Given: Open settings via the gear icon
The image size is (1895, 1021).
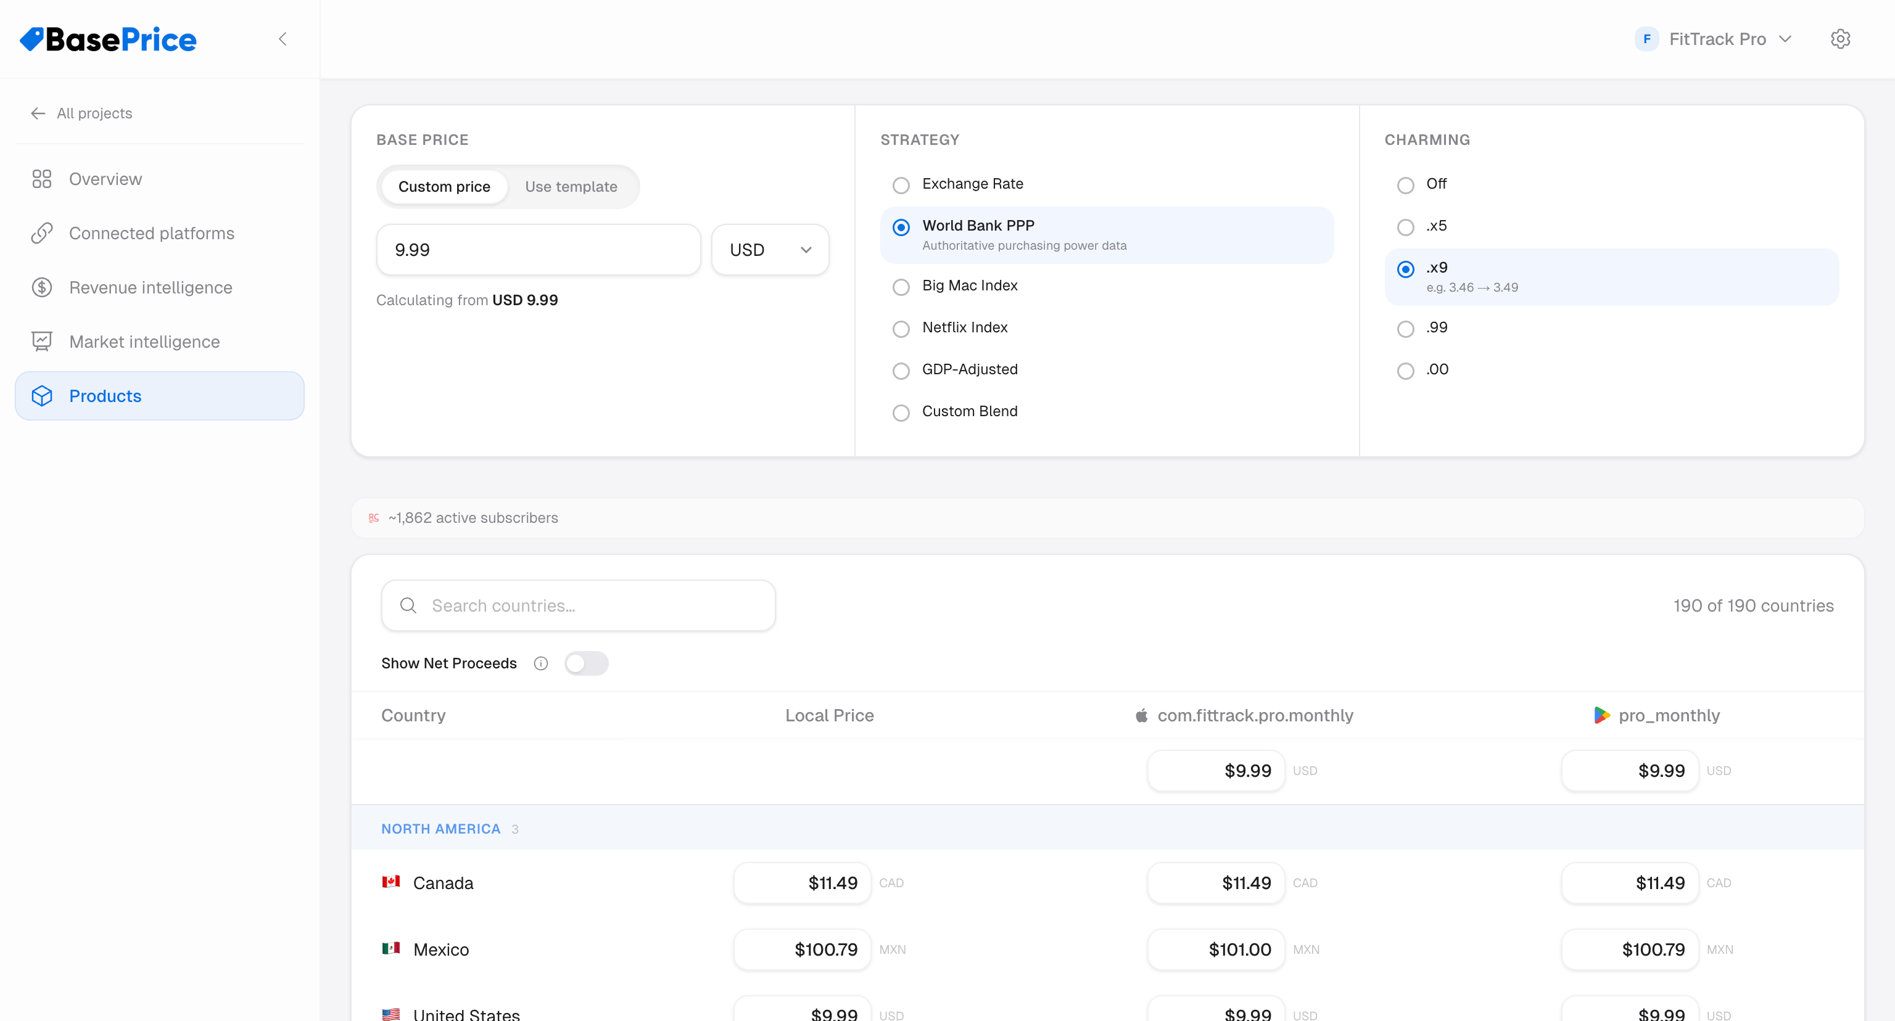Looking at the screenshot, I should point(1840,39).
